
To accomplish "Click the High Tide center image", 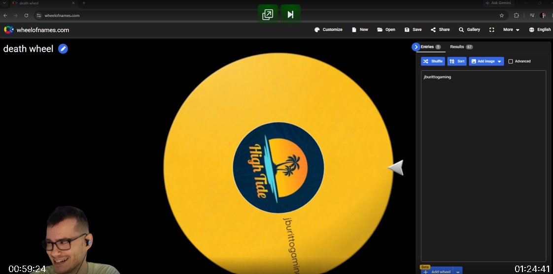I will coord(278,167).
